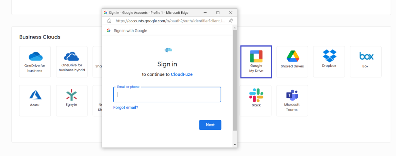Click the lock icon in the address bar
396x156 pixels.
point(109,21)
